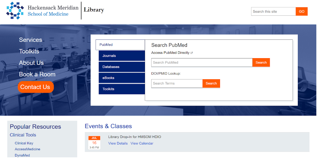Click the orange Contact Us button

tap(36, 87)
